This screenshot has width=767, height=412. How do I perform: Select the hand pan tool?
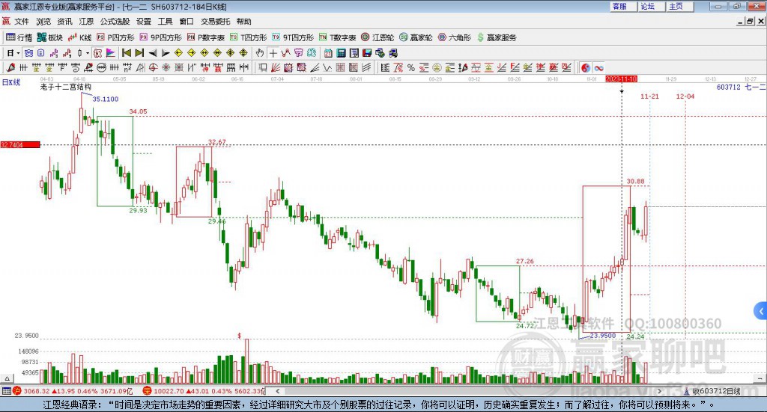[260, 53]
